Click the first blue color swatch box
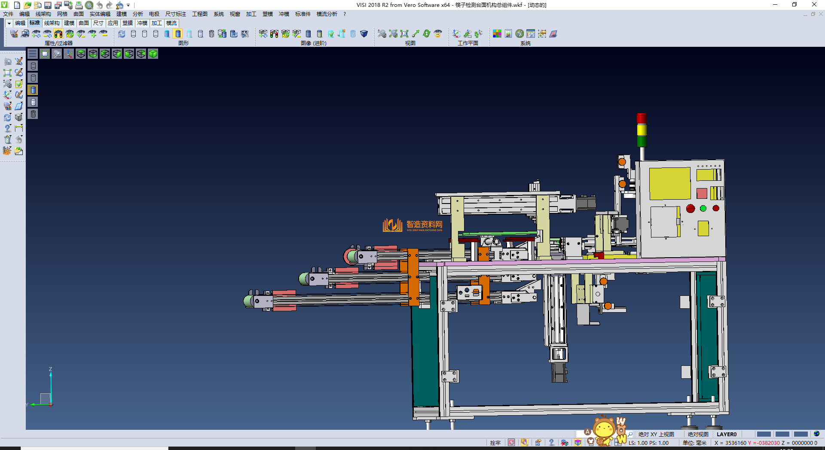 click(x=764, y=434)
